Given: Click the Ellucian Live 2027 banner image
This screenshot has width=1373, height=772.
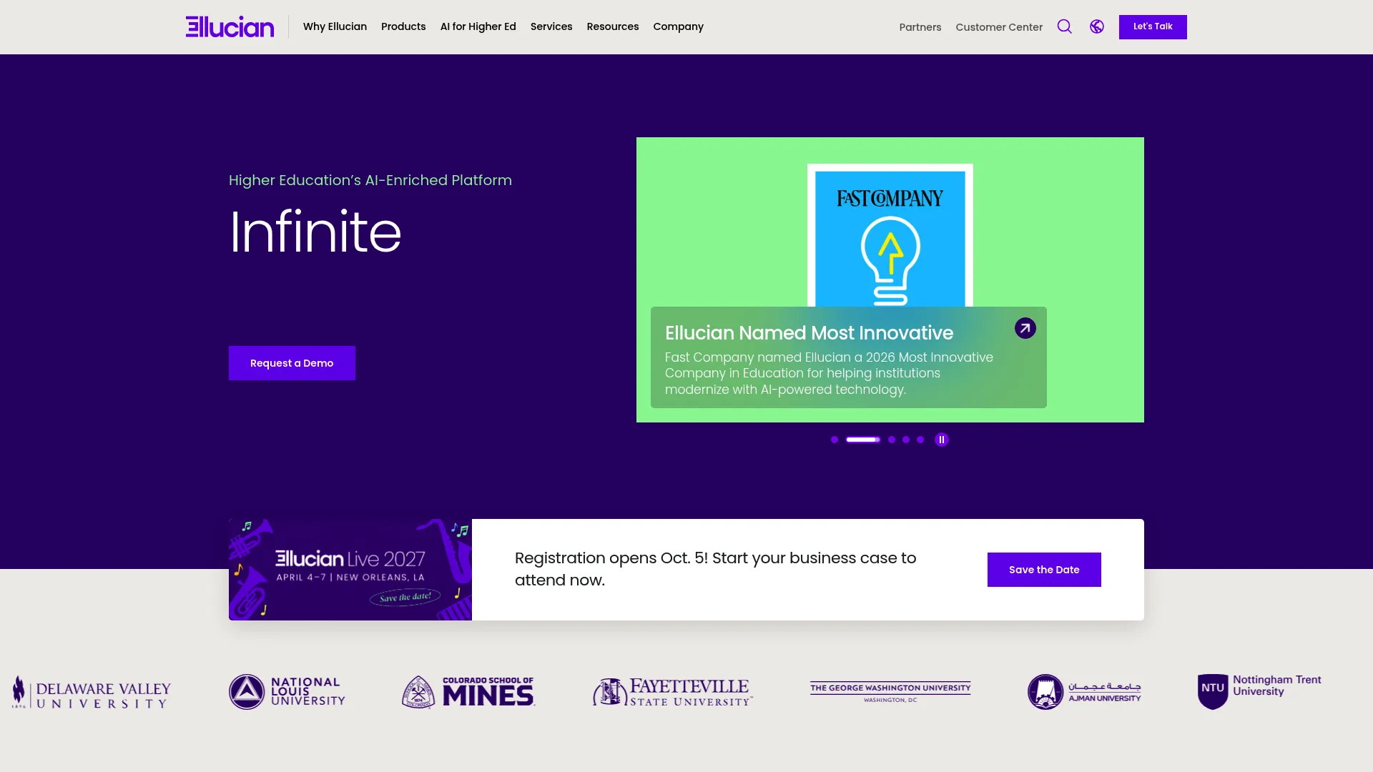Looking at the screenshot, I should tap(350, 570).
